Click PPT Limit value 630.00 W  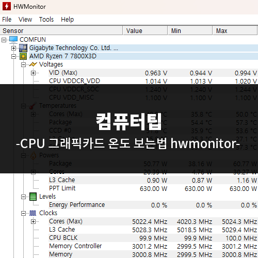click(x=153, y=189)
